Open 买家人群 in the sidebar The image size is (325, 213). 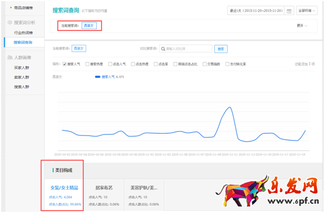(22, 68)
